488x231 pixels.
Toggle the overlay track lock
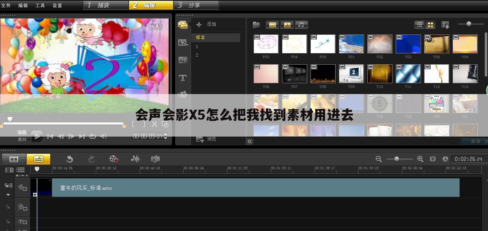click(x=8, y=207)
